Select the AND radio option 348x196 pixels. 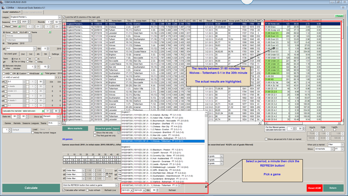coord(3,73)
